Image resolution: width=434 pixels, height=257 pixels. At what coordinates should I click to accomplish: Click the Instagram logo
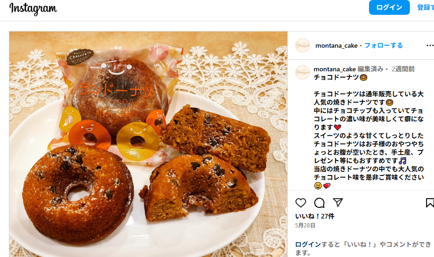[x=33, y=8]
